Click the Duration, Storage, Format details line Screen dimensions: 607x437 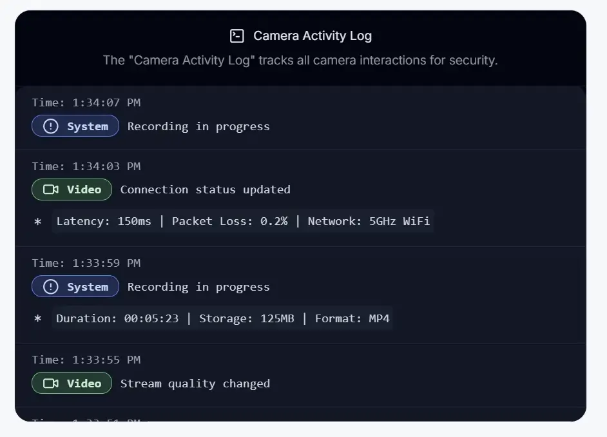(222, 318)
